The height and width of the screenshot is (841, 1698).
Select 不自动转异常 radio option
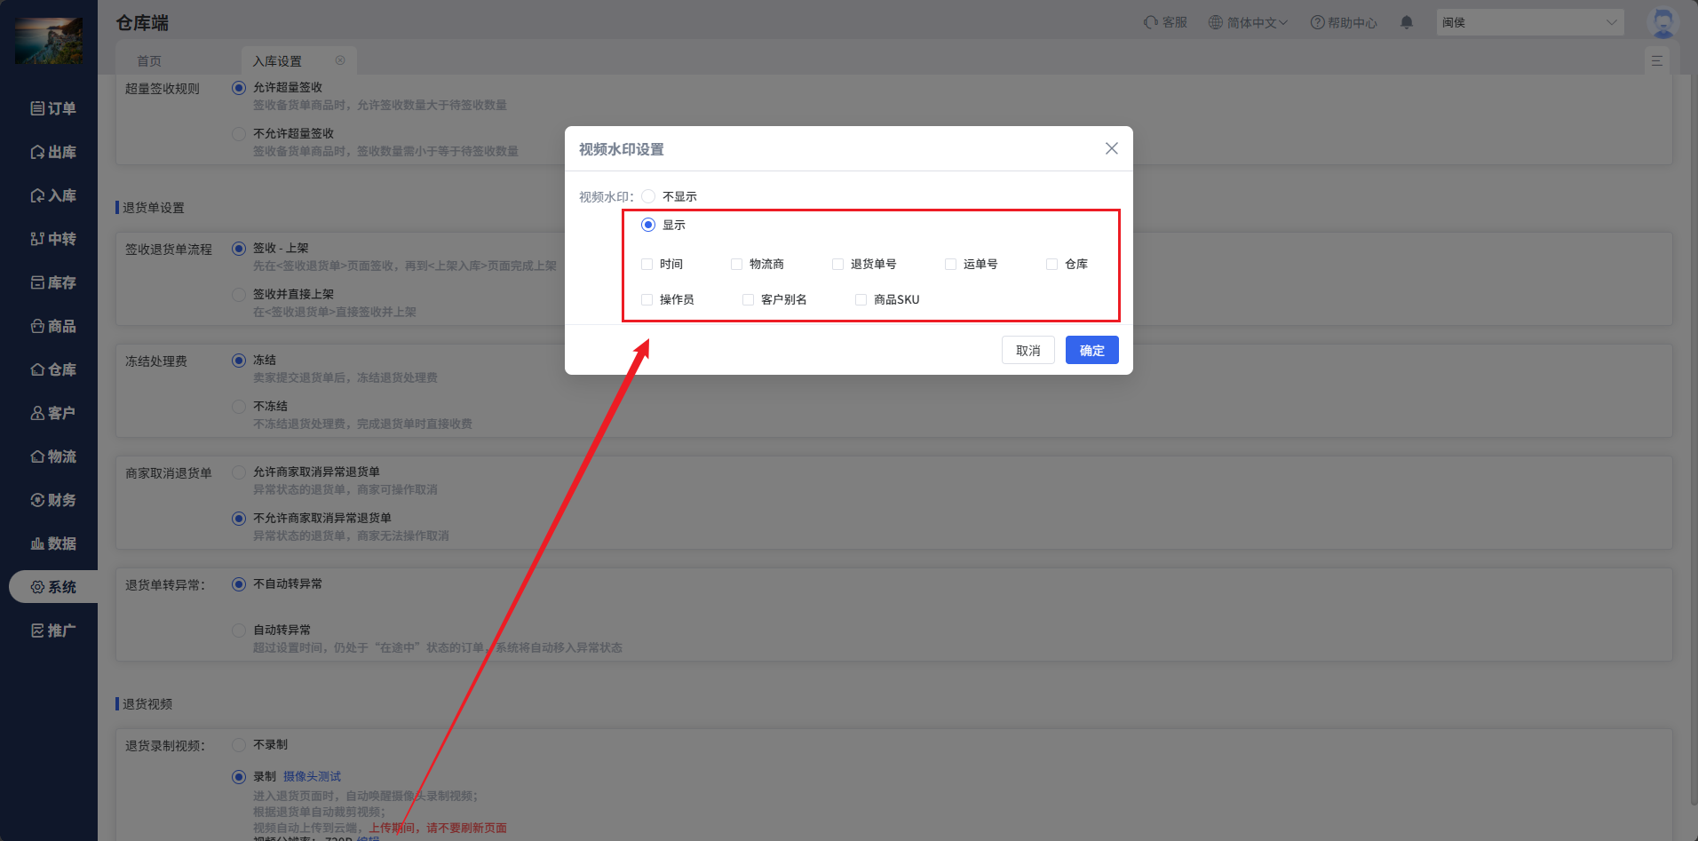[x=239, y=584]
